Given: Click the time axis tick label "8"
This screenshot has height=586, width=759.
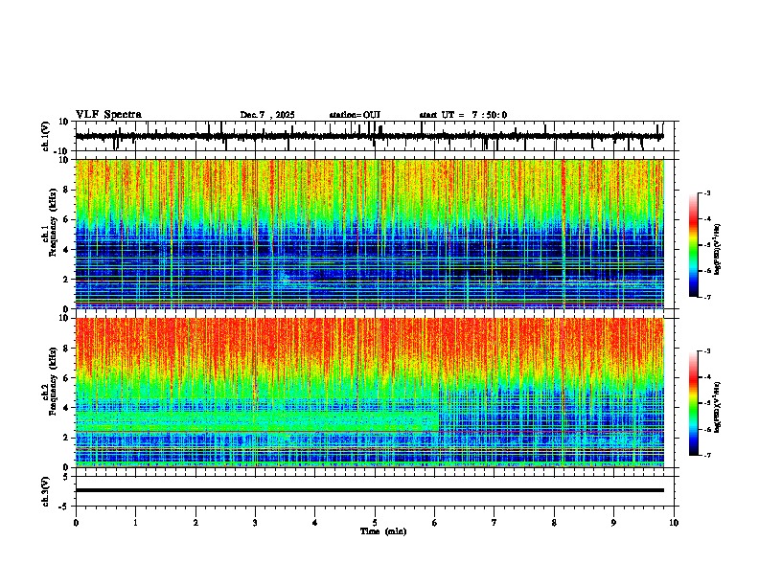Looking at the screenshot, I should click(x=554, y=523).
